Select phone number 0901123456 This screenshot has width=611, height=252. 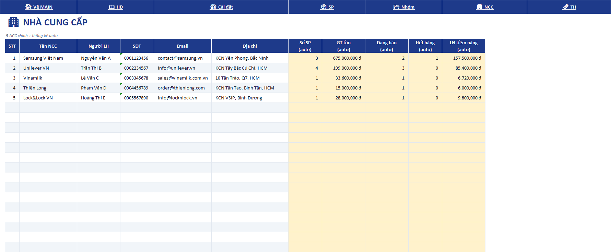[x=137, y=58]
